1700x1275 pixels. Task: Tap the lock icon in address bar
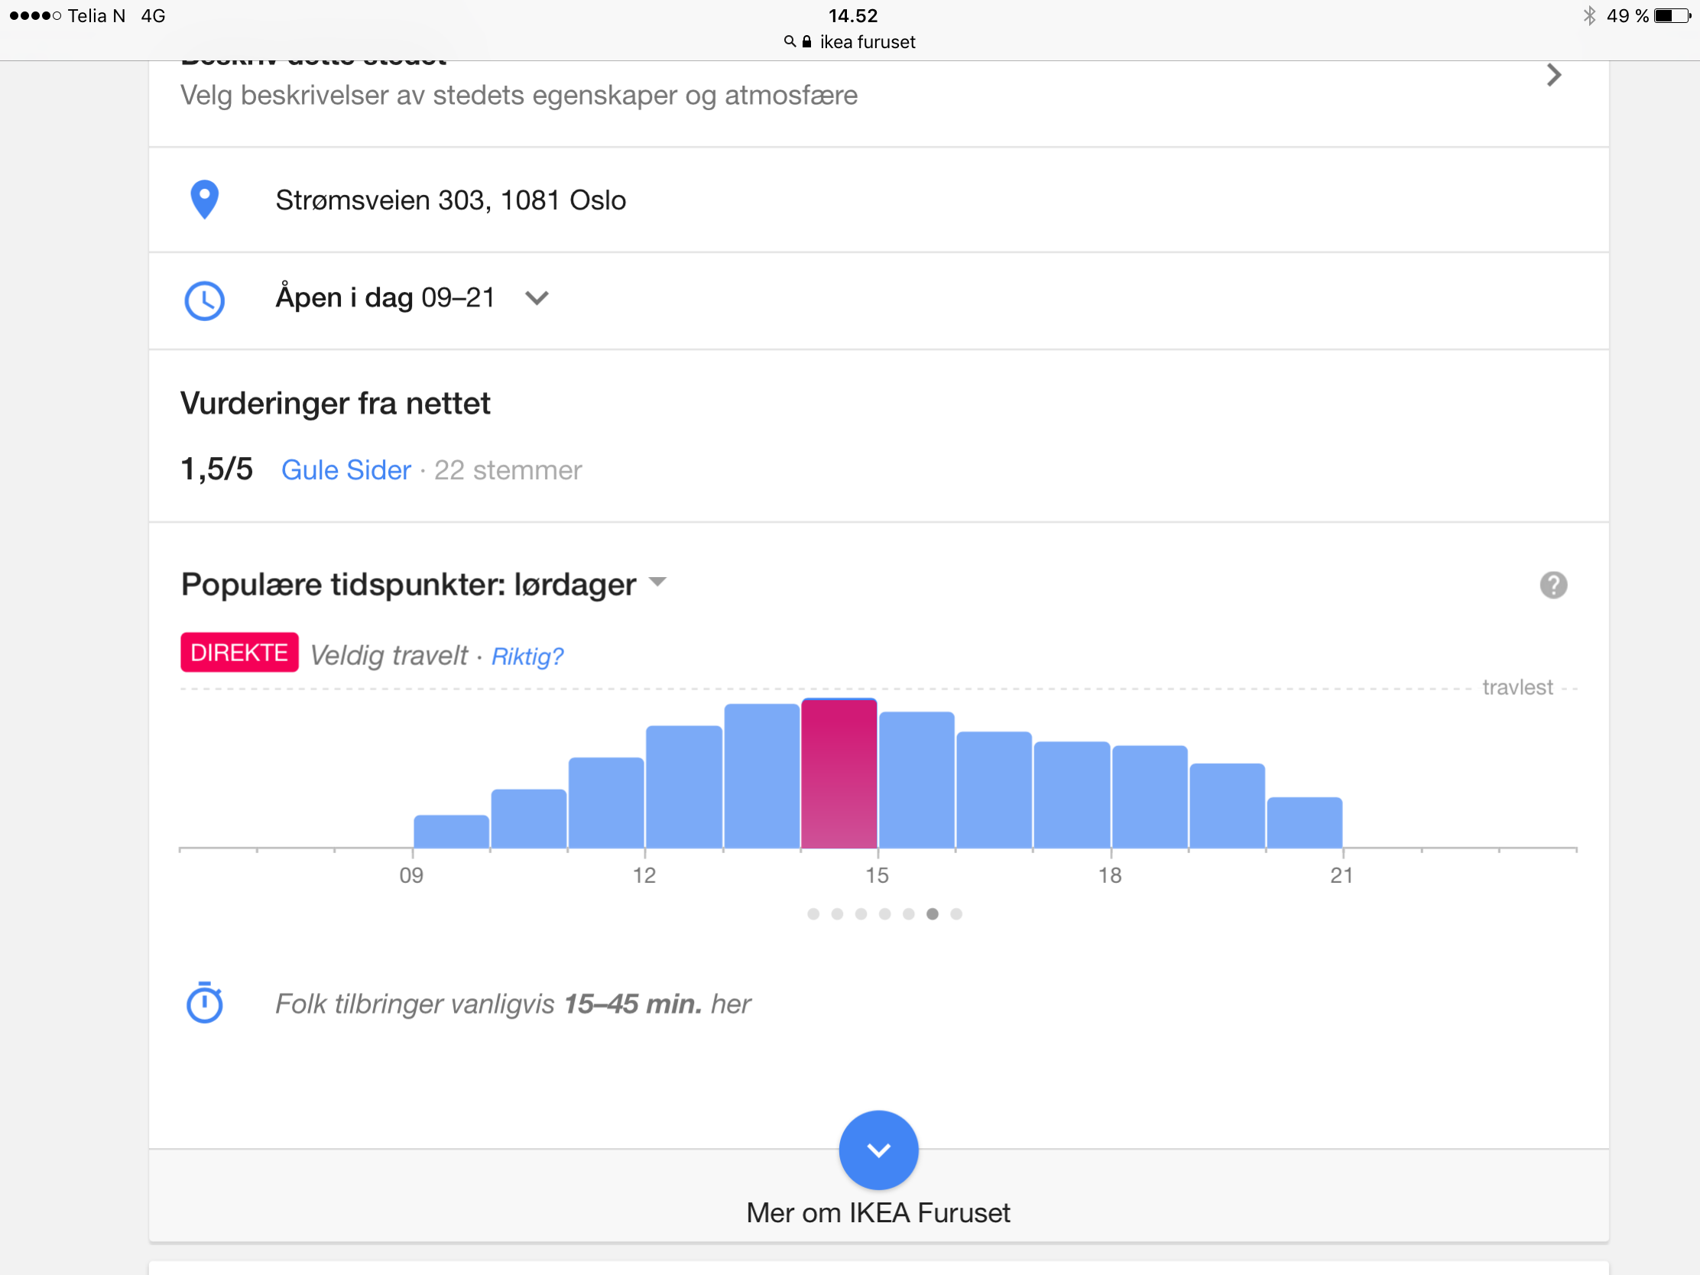point(806,42)
